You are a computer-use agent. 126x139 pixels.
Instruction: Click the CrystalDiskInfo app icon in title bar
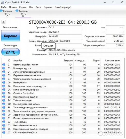(x=3, y=2)
